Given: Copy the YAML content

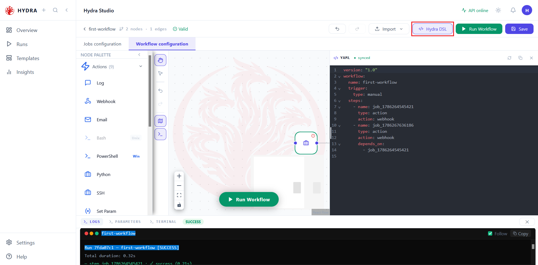Looking at the screenshot, I should [520, 58].
